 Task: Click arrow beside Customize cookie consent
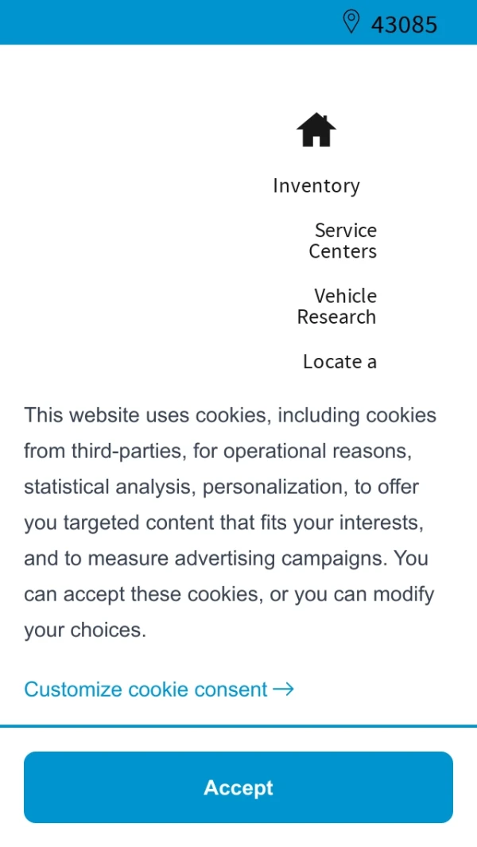(283, 689)
